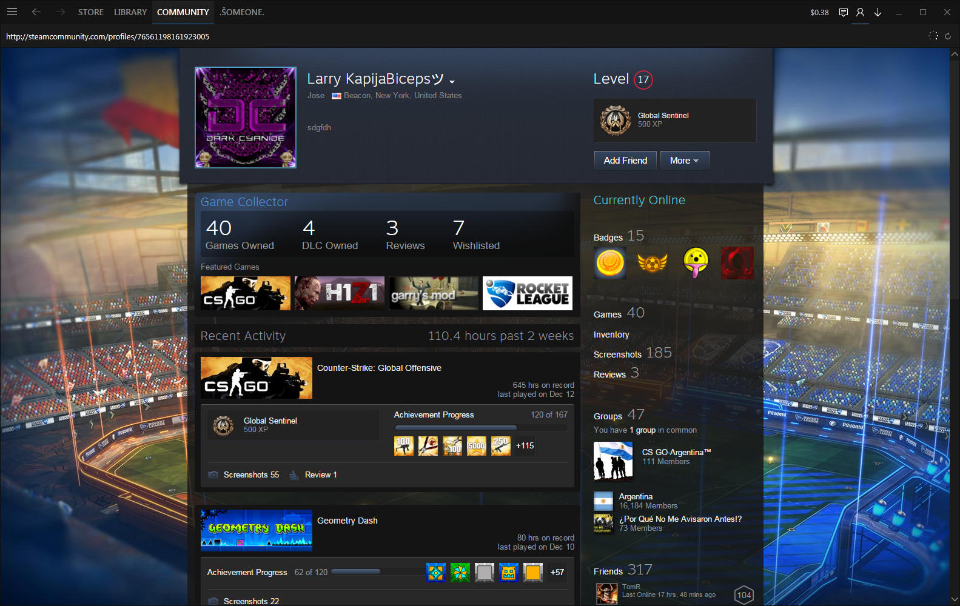Click the account profile icon
The height and width of the screenshot is (606, 960).
pos(860,12)
